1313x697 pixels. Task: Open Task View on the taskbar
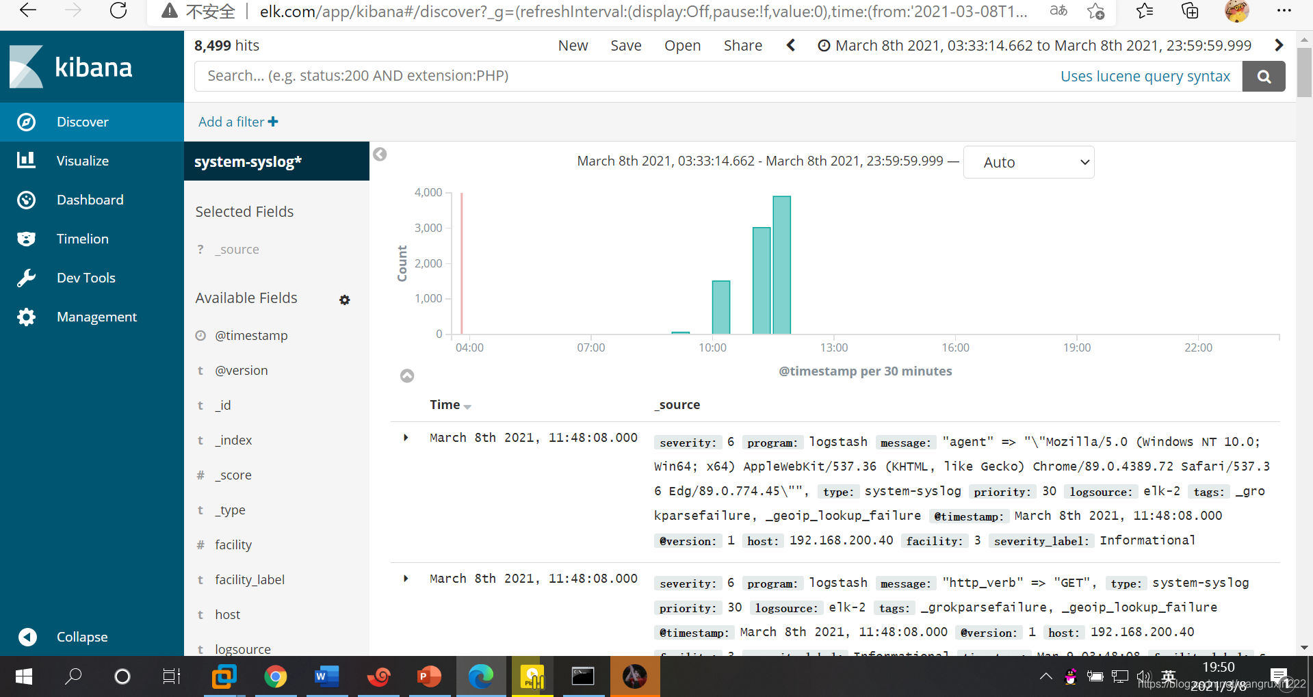click(171, 676)
